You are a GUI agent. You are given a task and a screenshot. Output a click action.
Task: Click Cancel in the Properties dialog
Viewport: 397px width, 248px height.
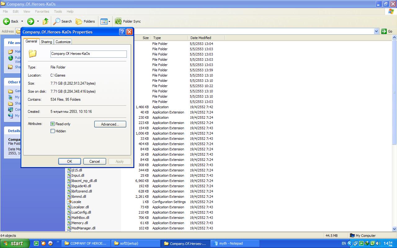pos(95,162)
